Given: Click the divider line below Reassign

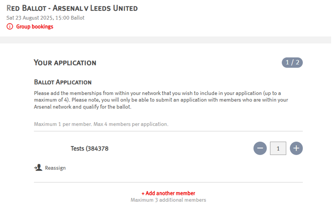Looking at the screenshot, I should pyautogui.click(x=168, y=182).
